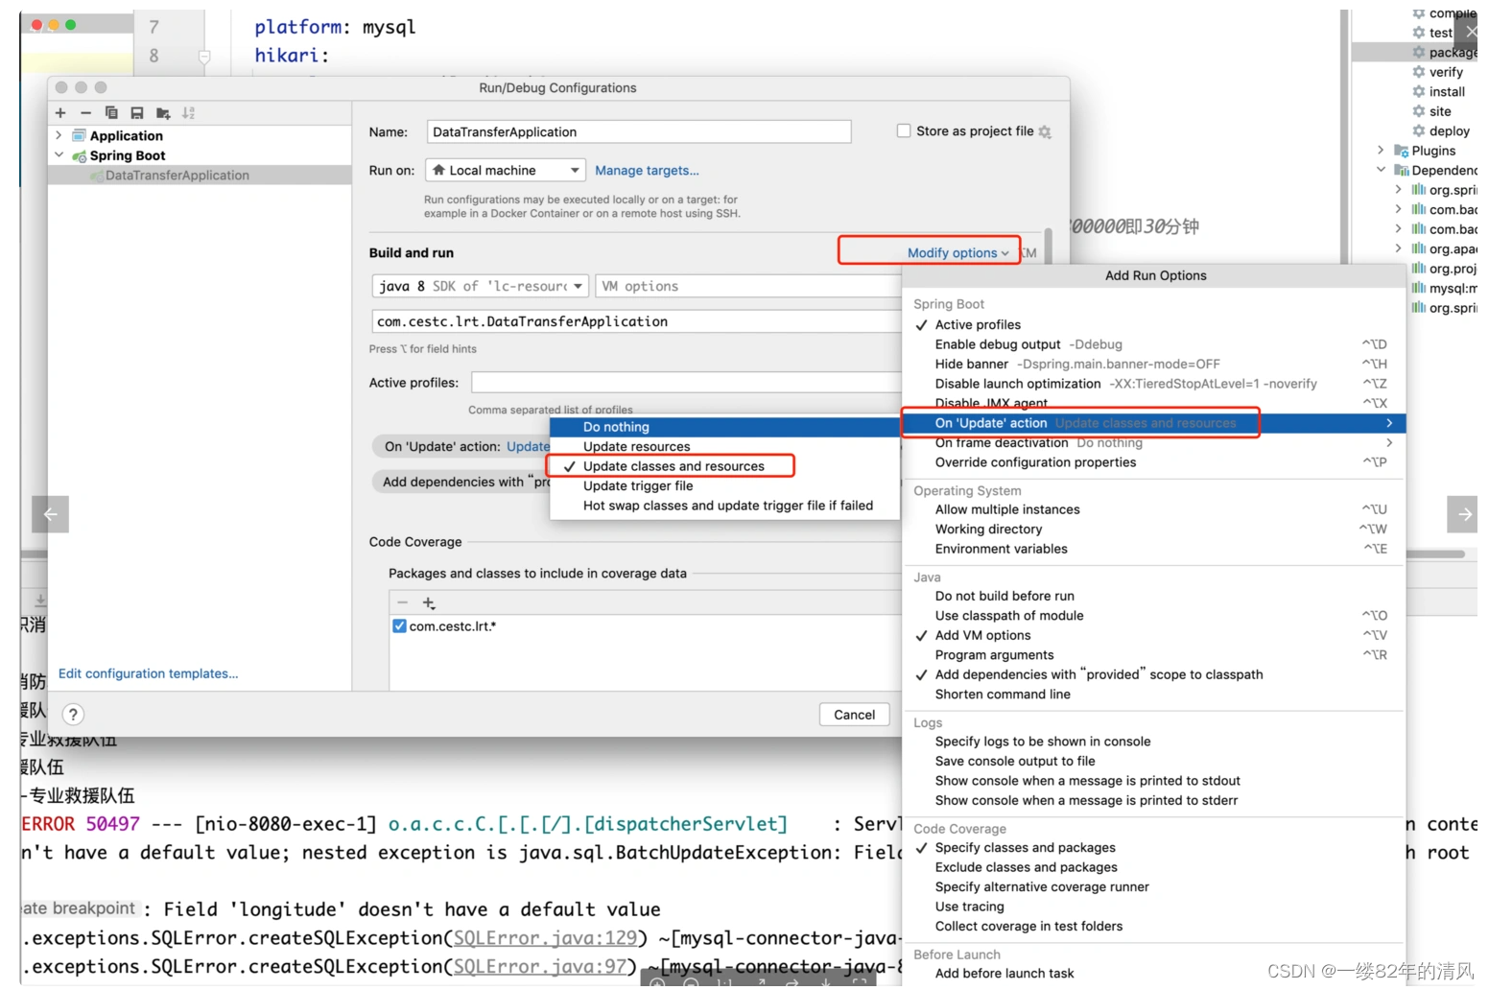
Task: Collapse Dependencies node in Maven panel
Action: [x=1381, y=170]
